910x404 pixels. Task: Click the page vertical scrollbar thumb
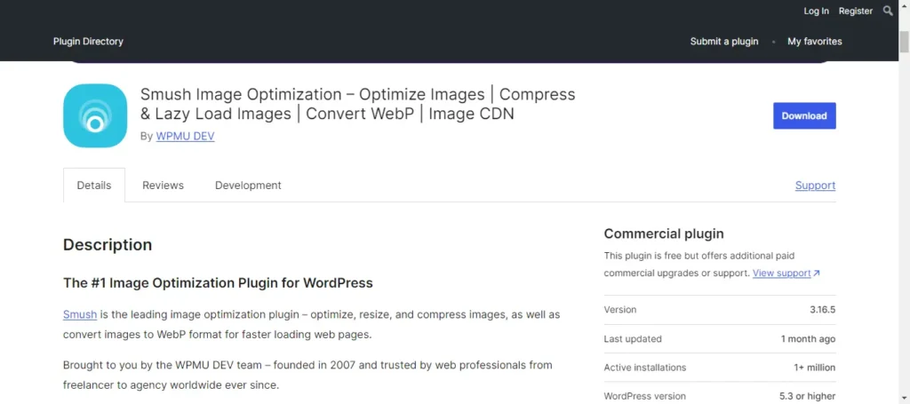(x=904, y=43)
